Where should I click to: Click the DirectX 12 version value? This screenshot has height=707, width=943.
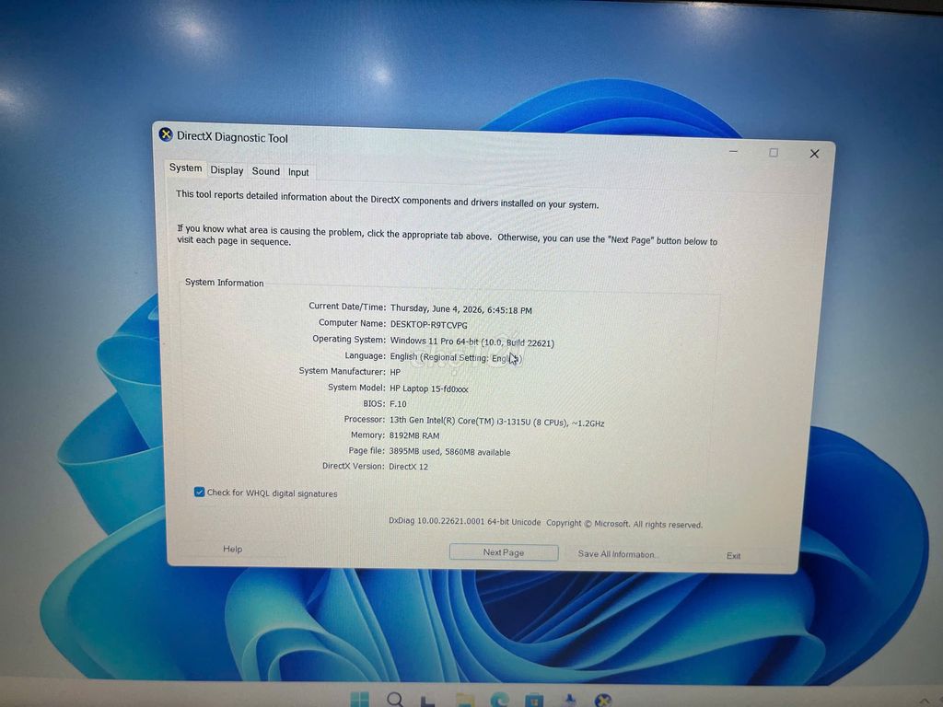click(408, 467)
